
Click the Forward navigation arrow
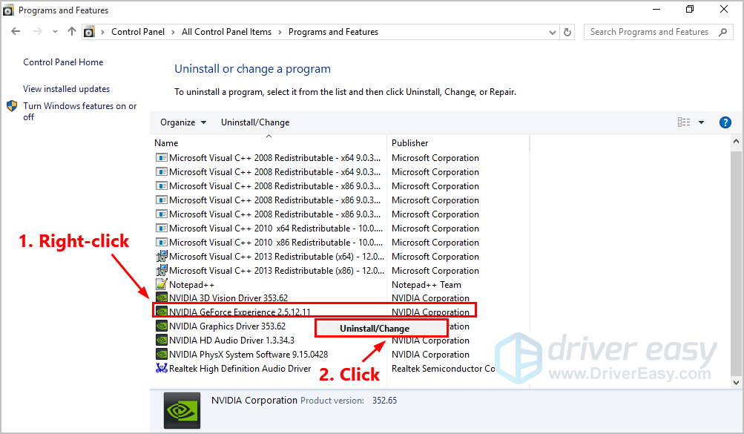pyautogui.click(x=38, y=32)
